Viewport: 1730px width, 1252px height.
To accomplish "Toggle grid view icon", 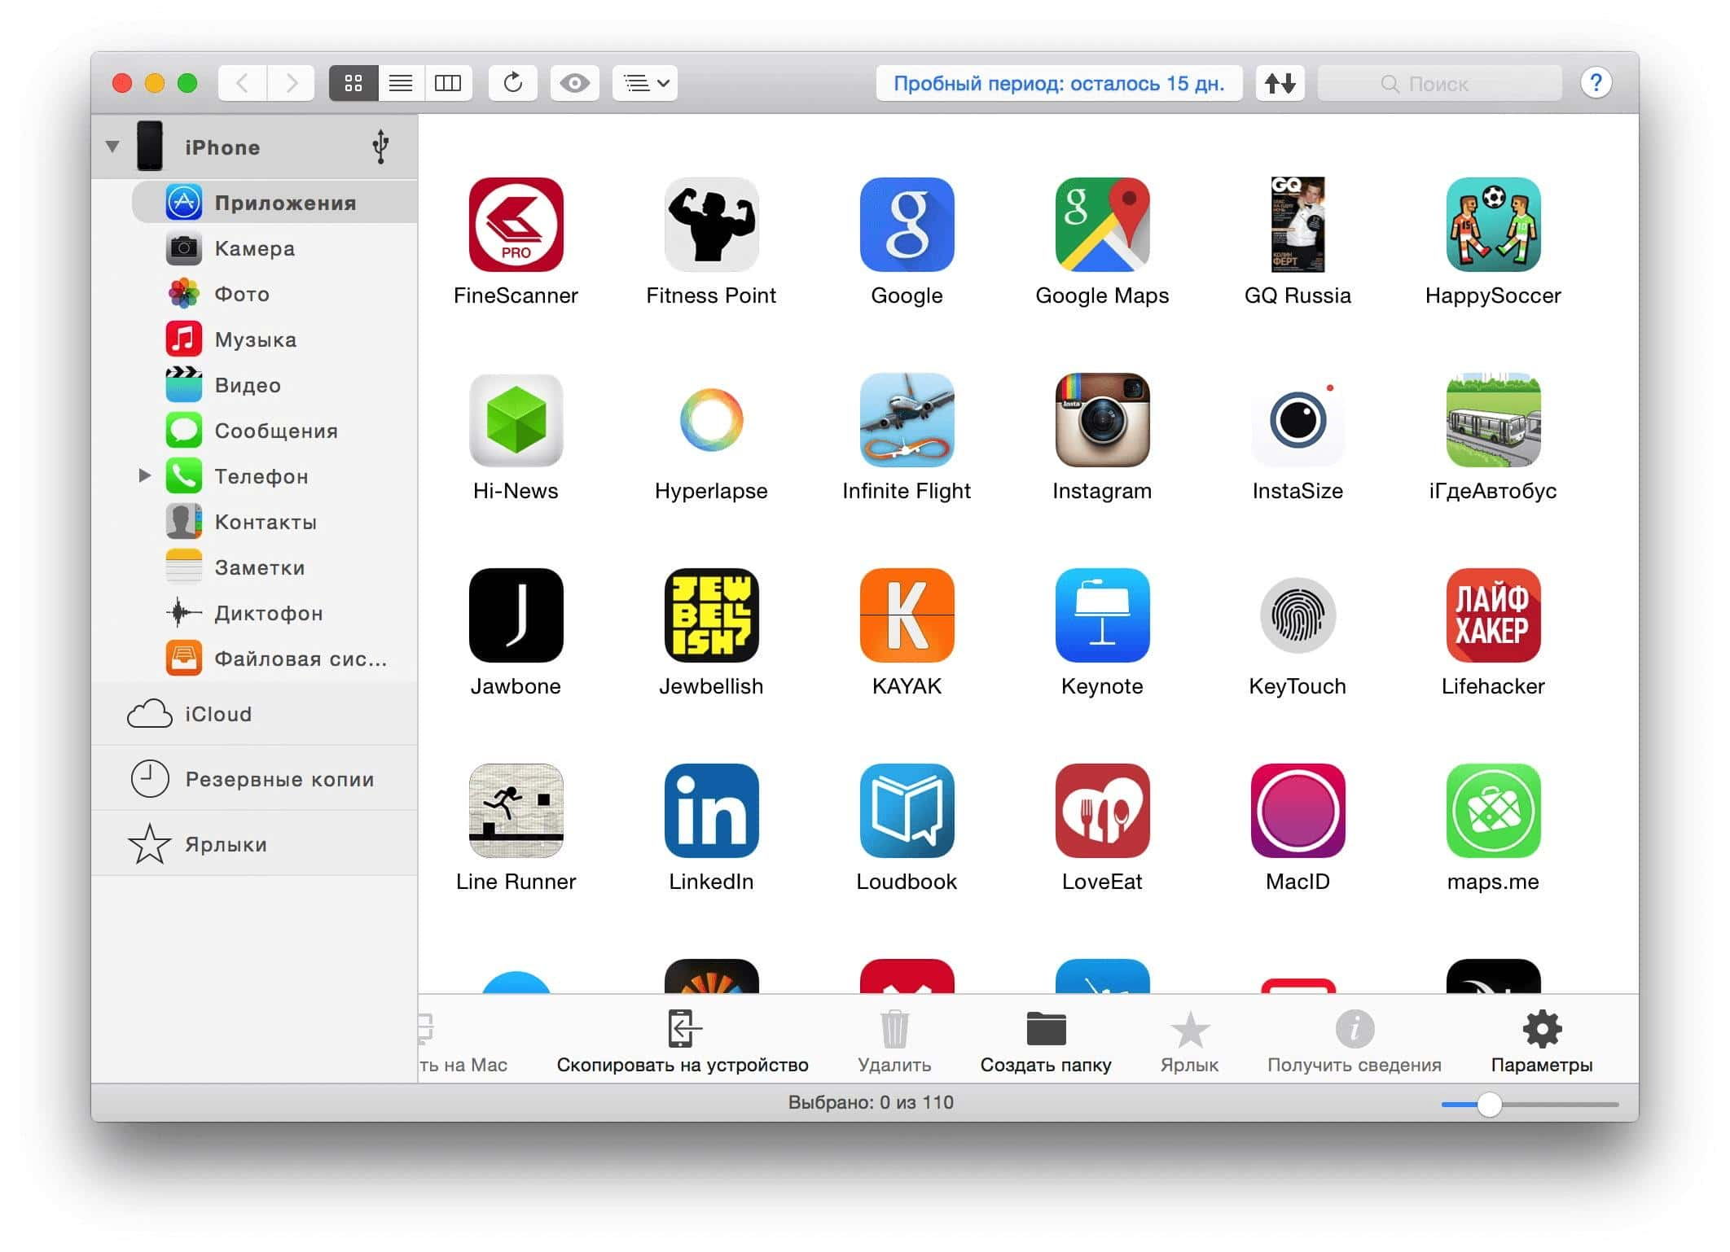I will point(356,85).
